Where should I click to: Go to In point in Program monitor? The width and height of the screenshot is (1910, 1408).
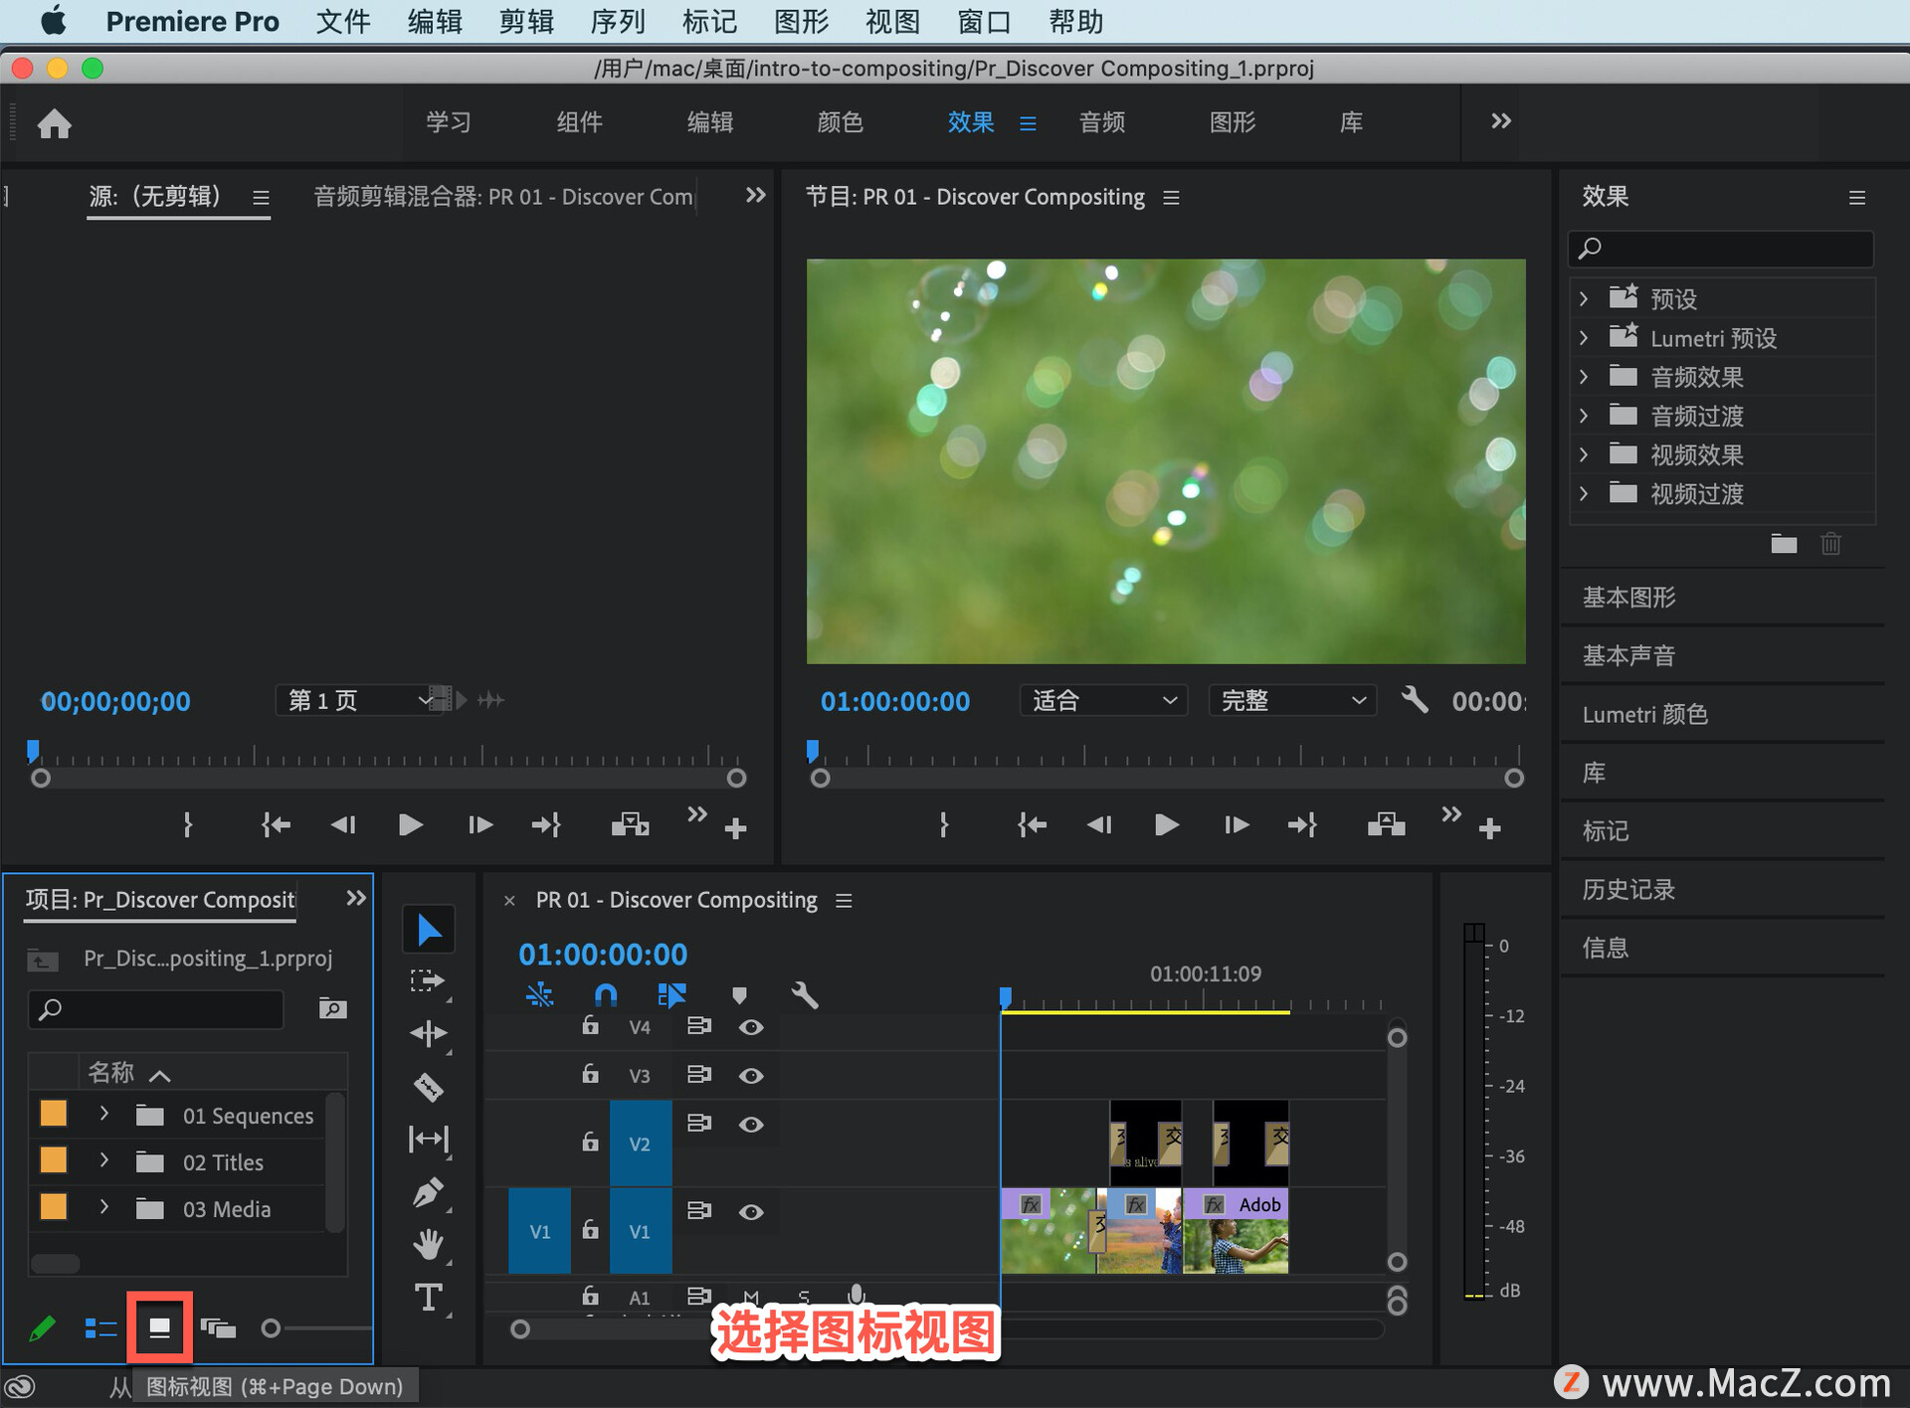coord(1032,824)
